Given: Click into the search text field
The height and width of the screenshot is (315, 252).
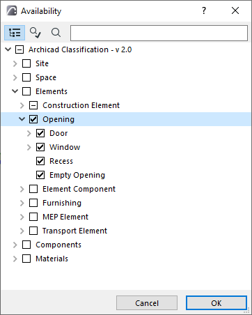Looking at the screenshot, I should click(x=159, y=33).
